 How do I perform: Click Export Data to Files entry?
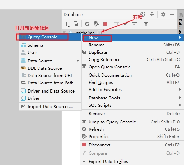click(x=132, y=161)
